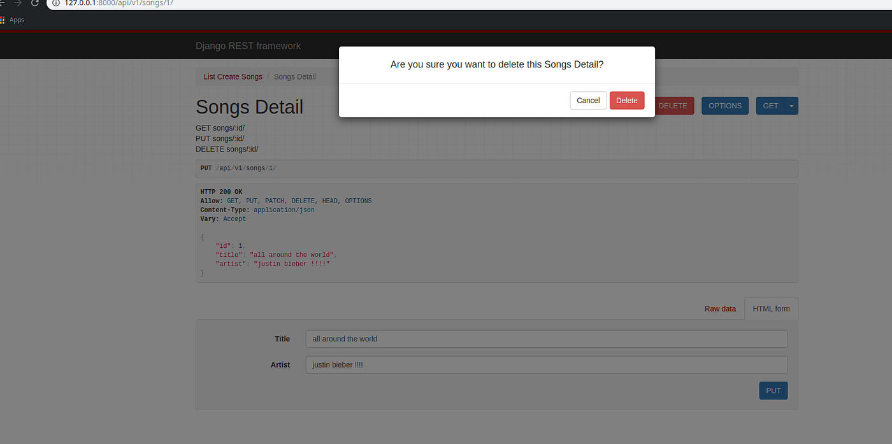Confirm deletion with the red Delete button
The image size is (892, 444).
[x=626, y=100]
